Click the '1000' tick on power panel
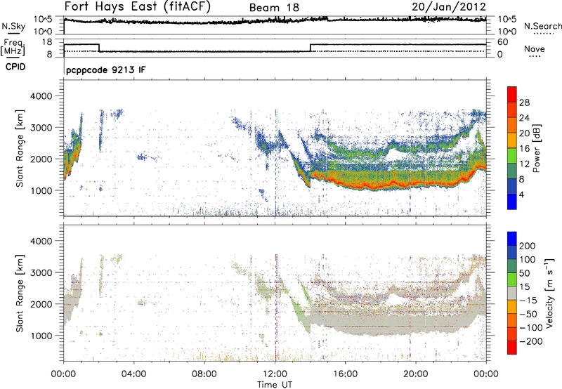The width and height of the screenshot is (562, 389). [41, 191]
